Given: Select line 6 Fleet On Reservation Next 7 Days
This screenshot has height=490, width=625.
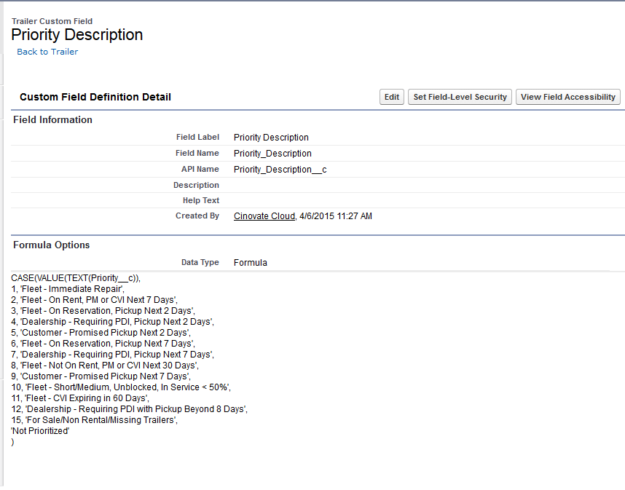Looking at the screenshot, I should pos(103,344).
